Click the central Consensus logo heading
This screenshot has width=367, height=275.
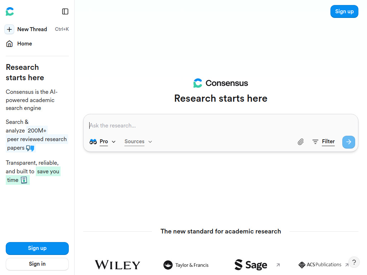pos(221,83)
